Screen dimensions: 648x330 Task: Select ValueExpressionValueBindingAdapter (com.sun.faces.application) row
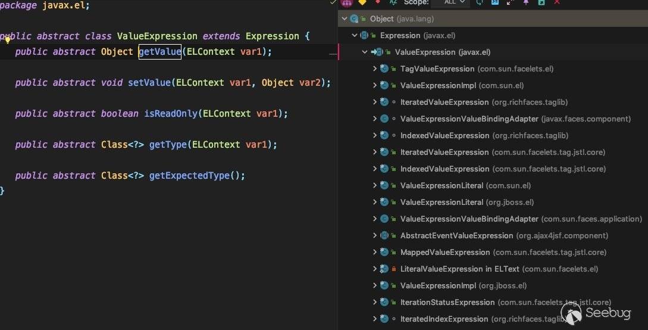493,219
